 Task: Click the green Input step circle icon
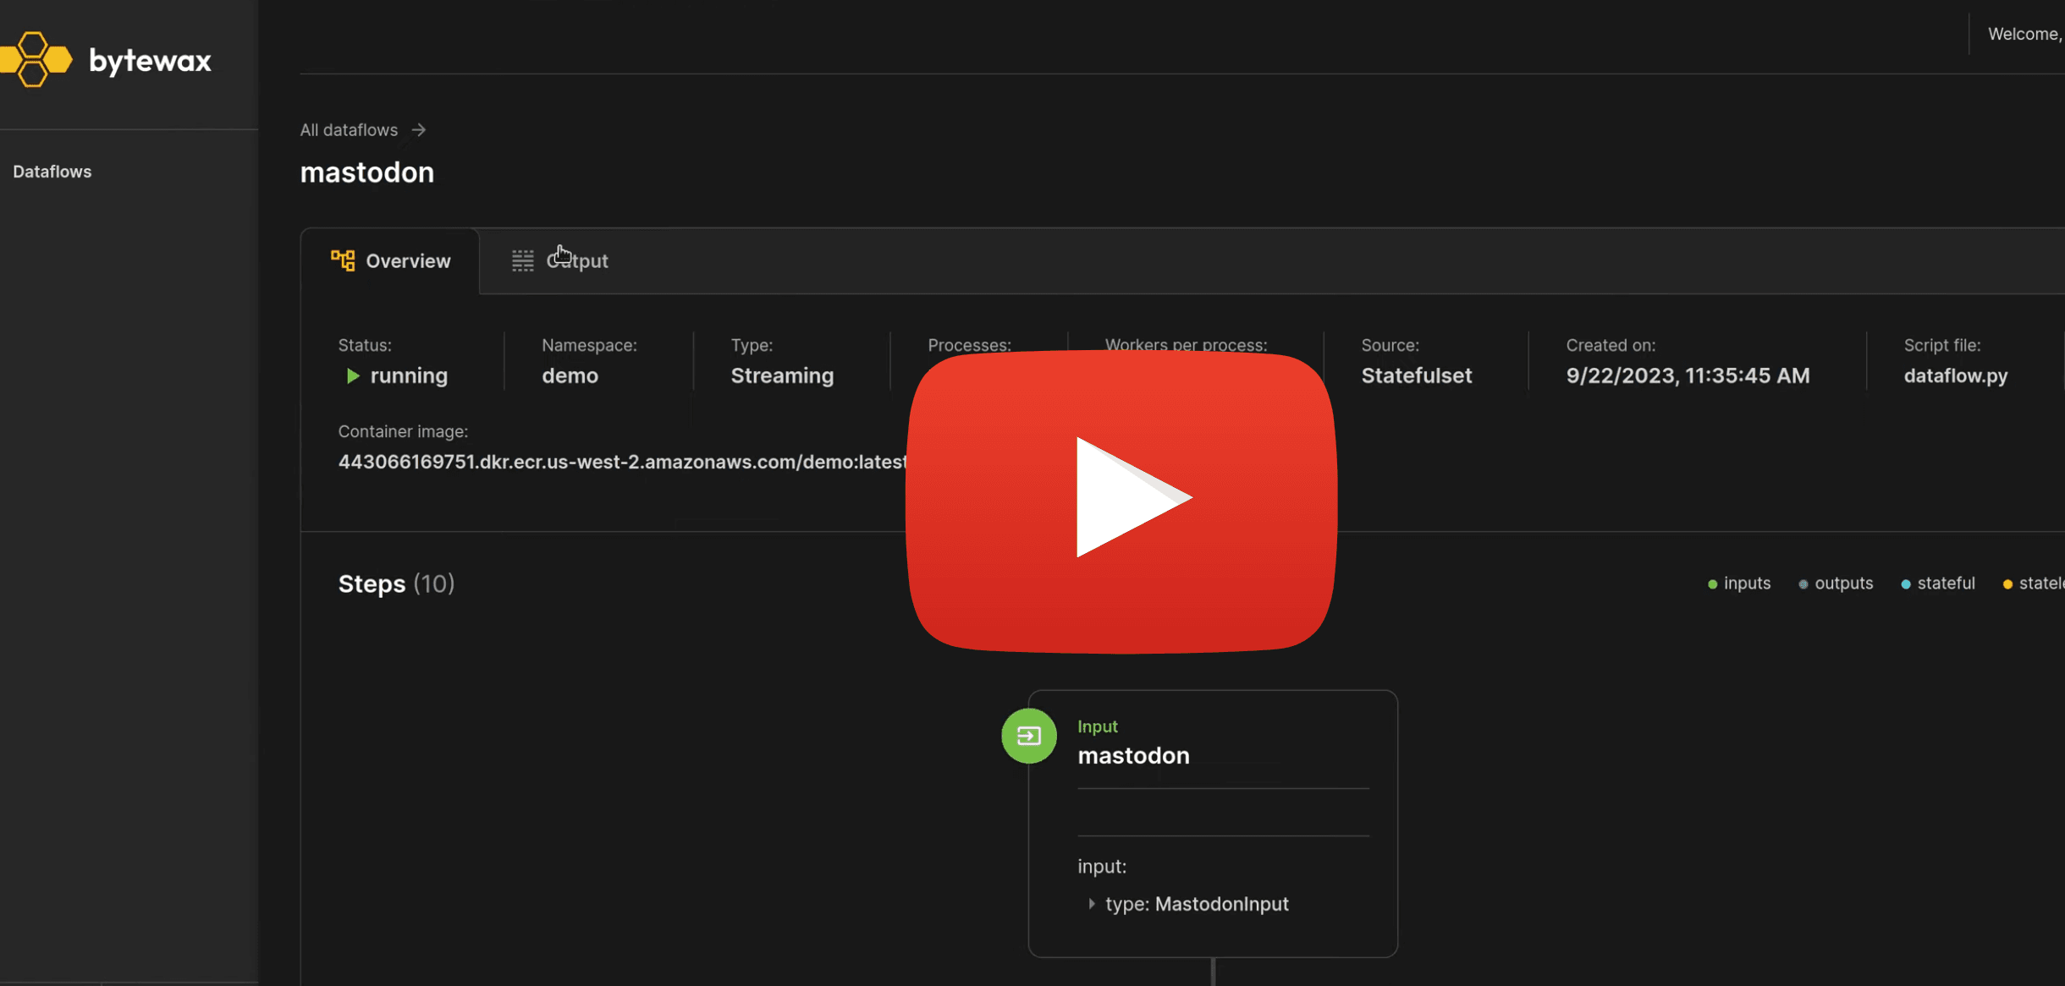(x=1029, y=736)
